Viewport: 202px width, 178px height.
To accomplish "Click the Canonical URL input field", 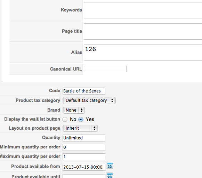I will click(x=105, y=69).
